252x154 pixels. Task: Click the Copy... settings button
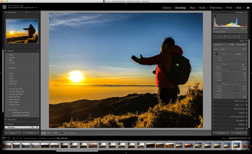[13, 133]
